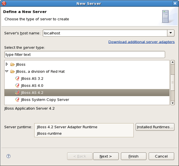179x166 pixels.
Task: Click the JBoss AS 4.2 server icon
Action: click(x=17, y=93)
